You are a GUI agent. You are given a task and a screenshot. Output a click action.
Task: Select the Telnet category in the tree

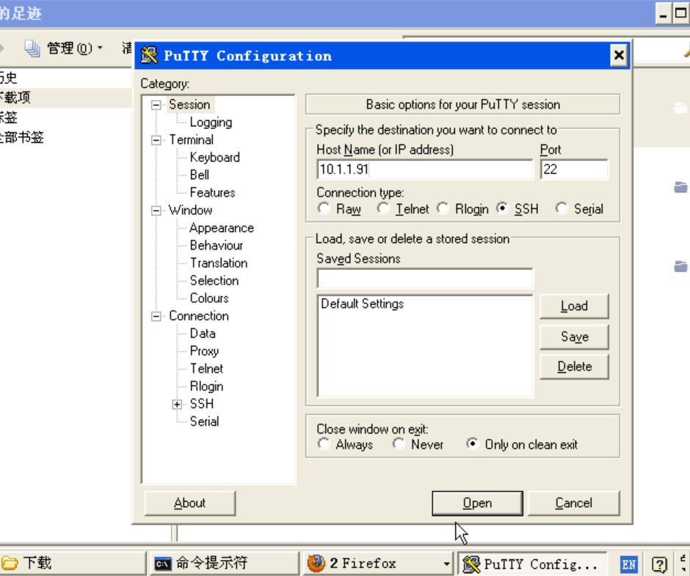pos(206,369)
